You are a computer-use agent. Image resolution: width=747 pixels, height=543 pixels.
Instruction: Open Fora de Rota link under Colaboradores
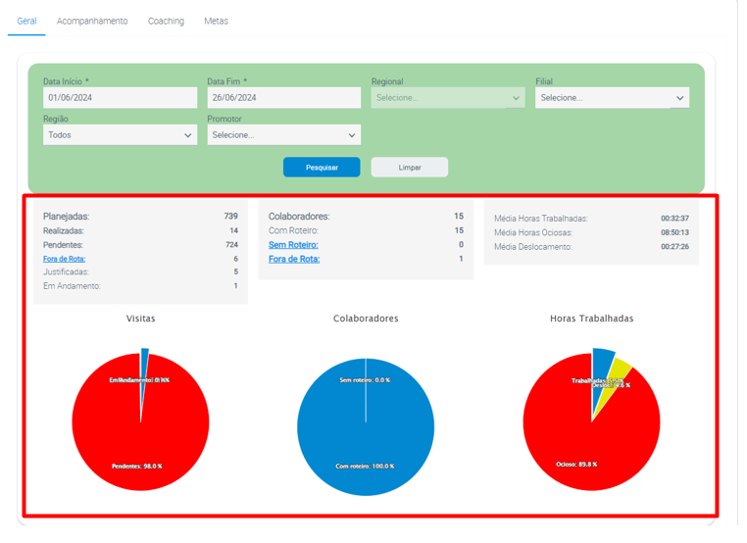294,259
